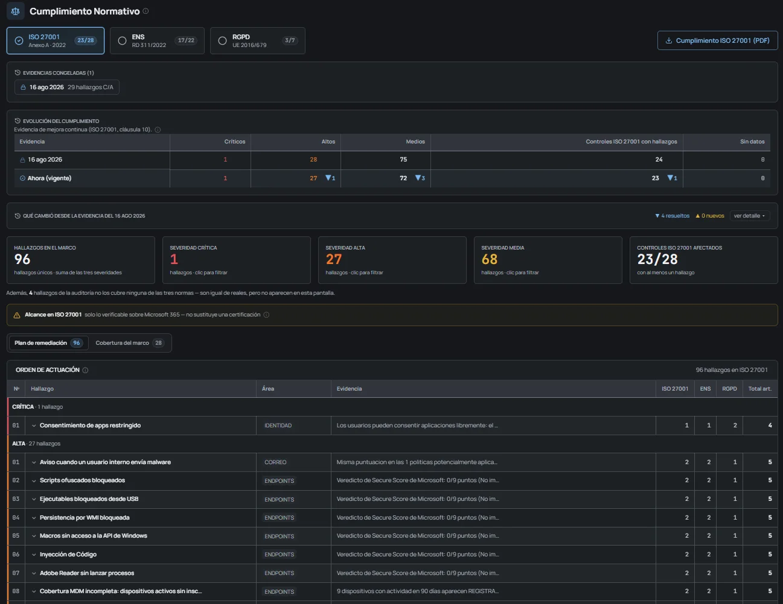Screen dimensions: 783x604
Task: Download Cumplimiento ISO 27001 (PDF)
Action: coord(717,40)
